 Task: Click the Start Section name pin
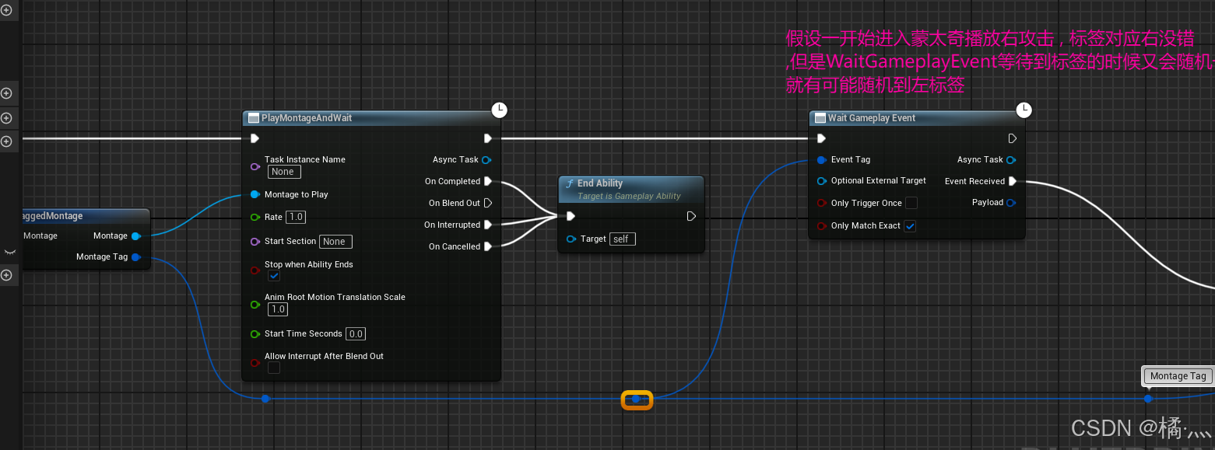(255, 242)
